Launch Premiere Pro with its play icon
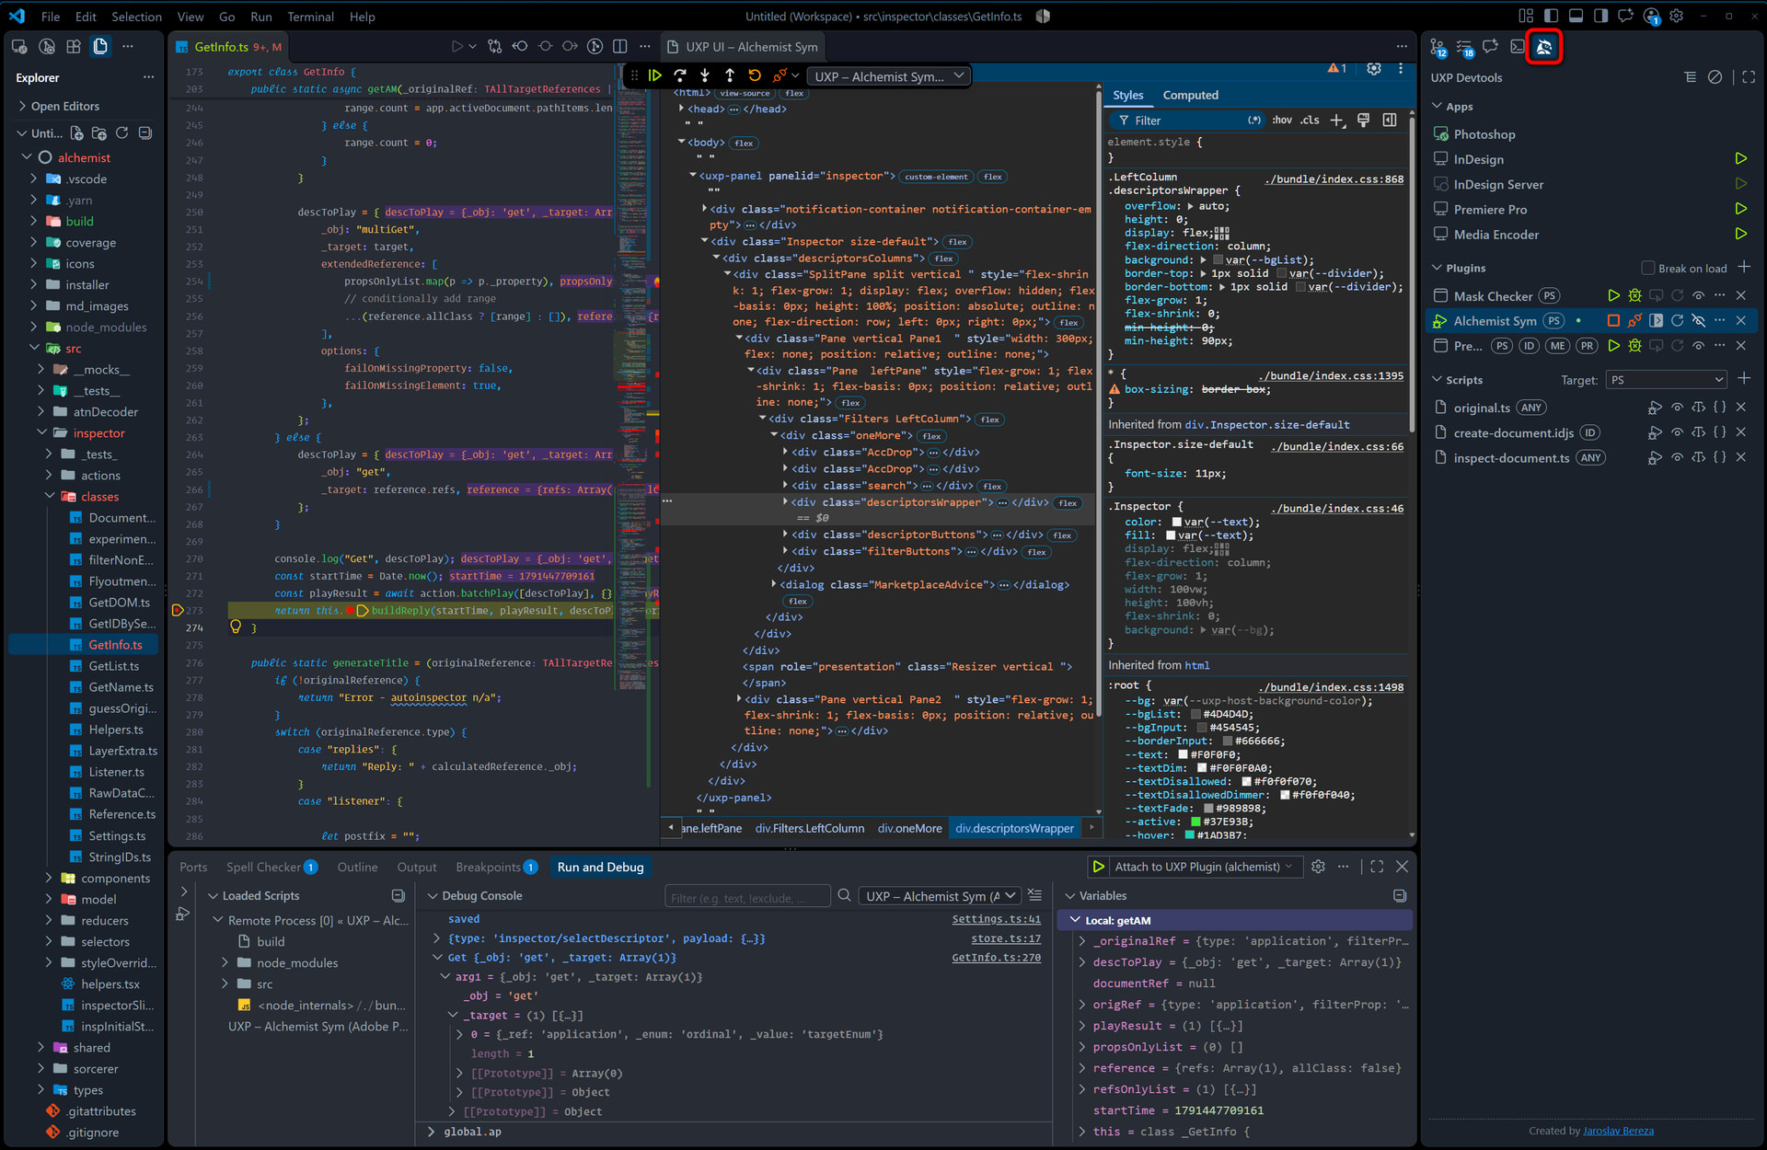 point(1740,209)
